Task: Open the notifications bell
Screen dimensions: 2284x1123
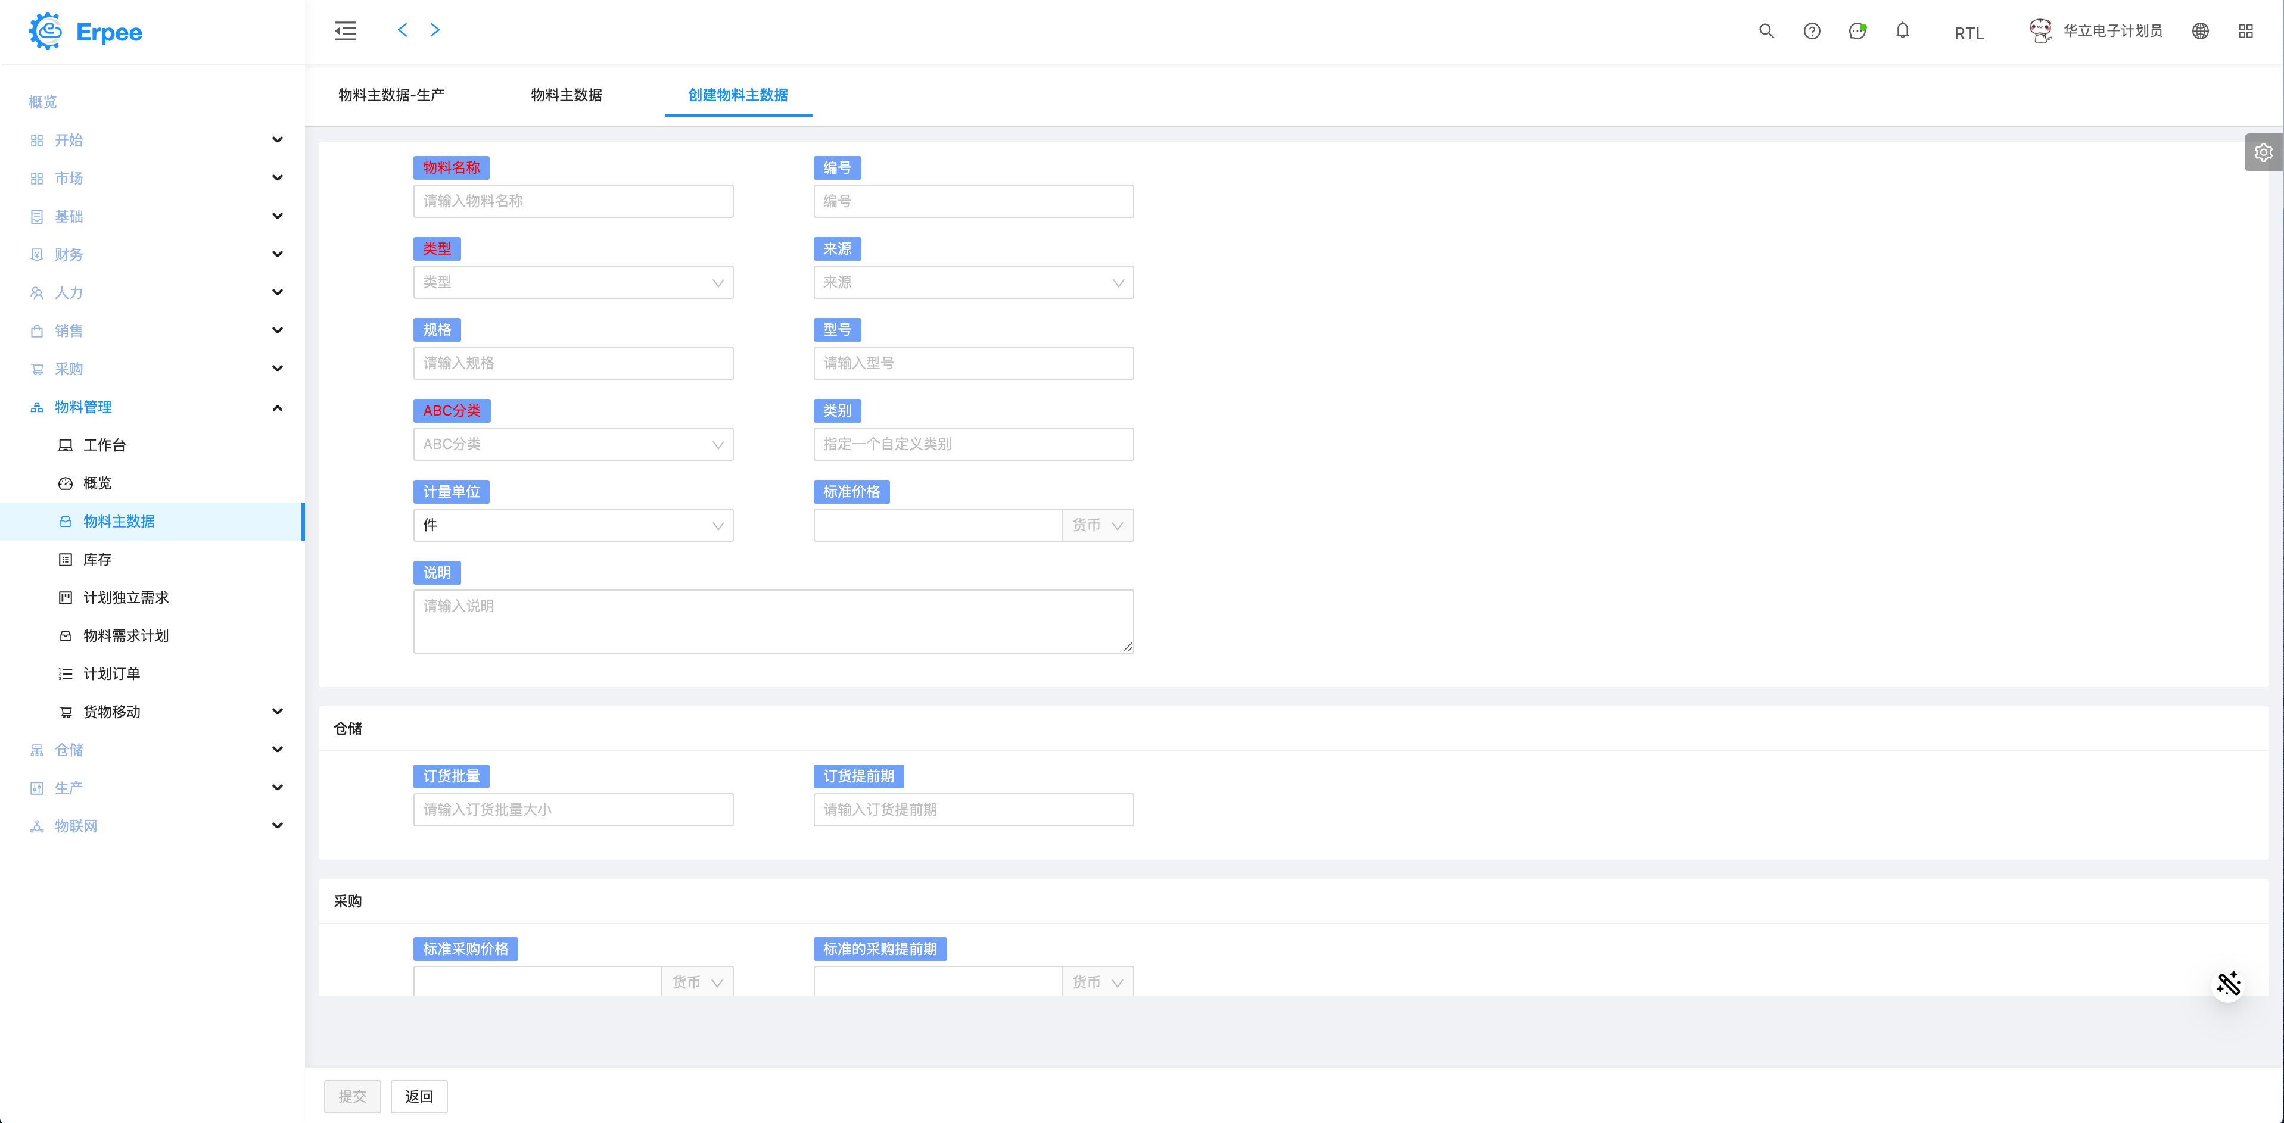Action: click(1902, 31)
